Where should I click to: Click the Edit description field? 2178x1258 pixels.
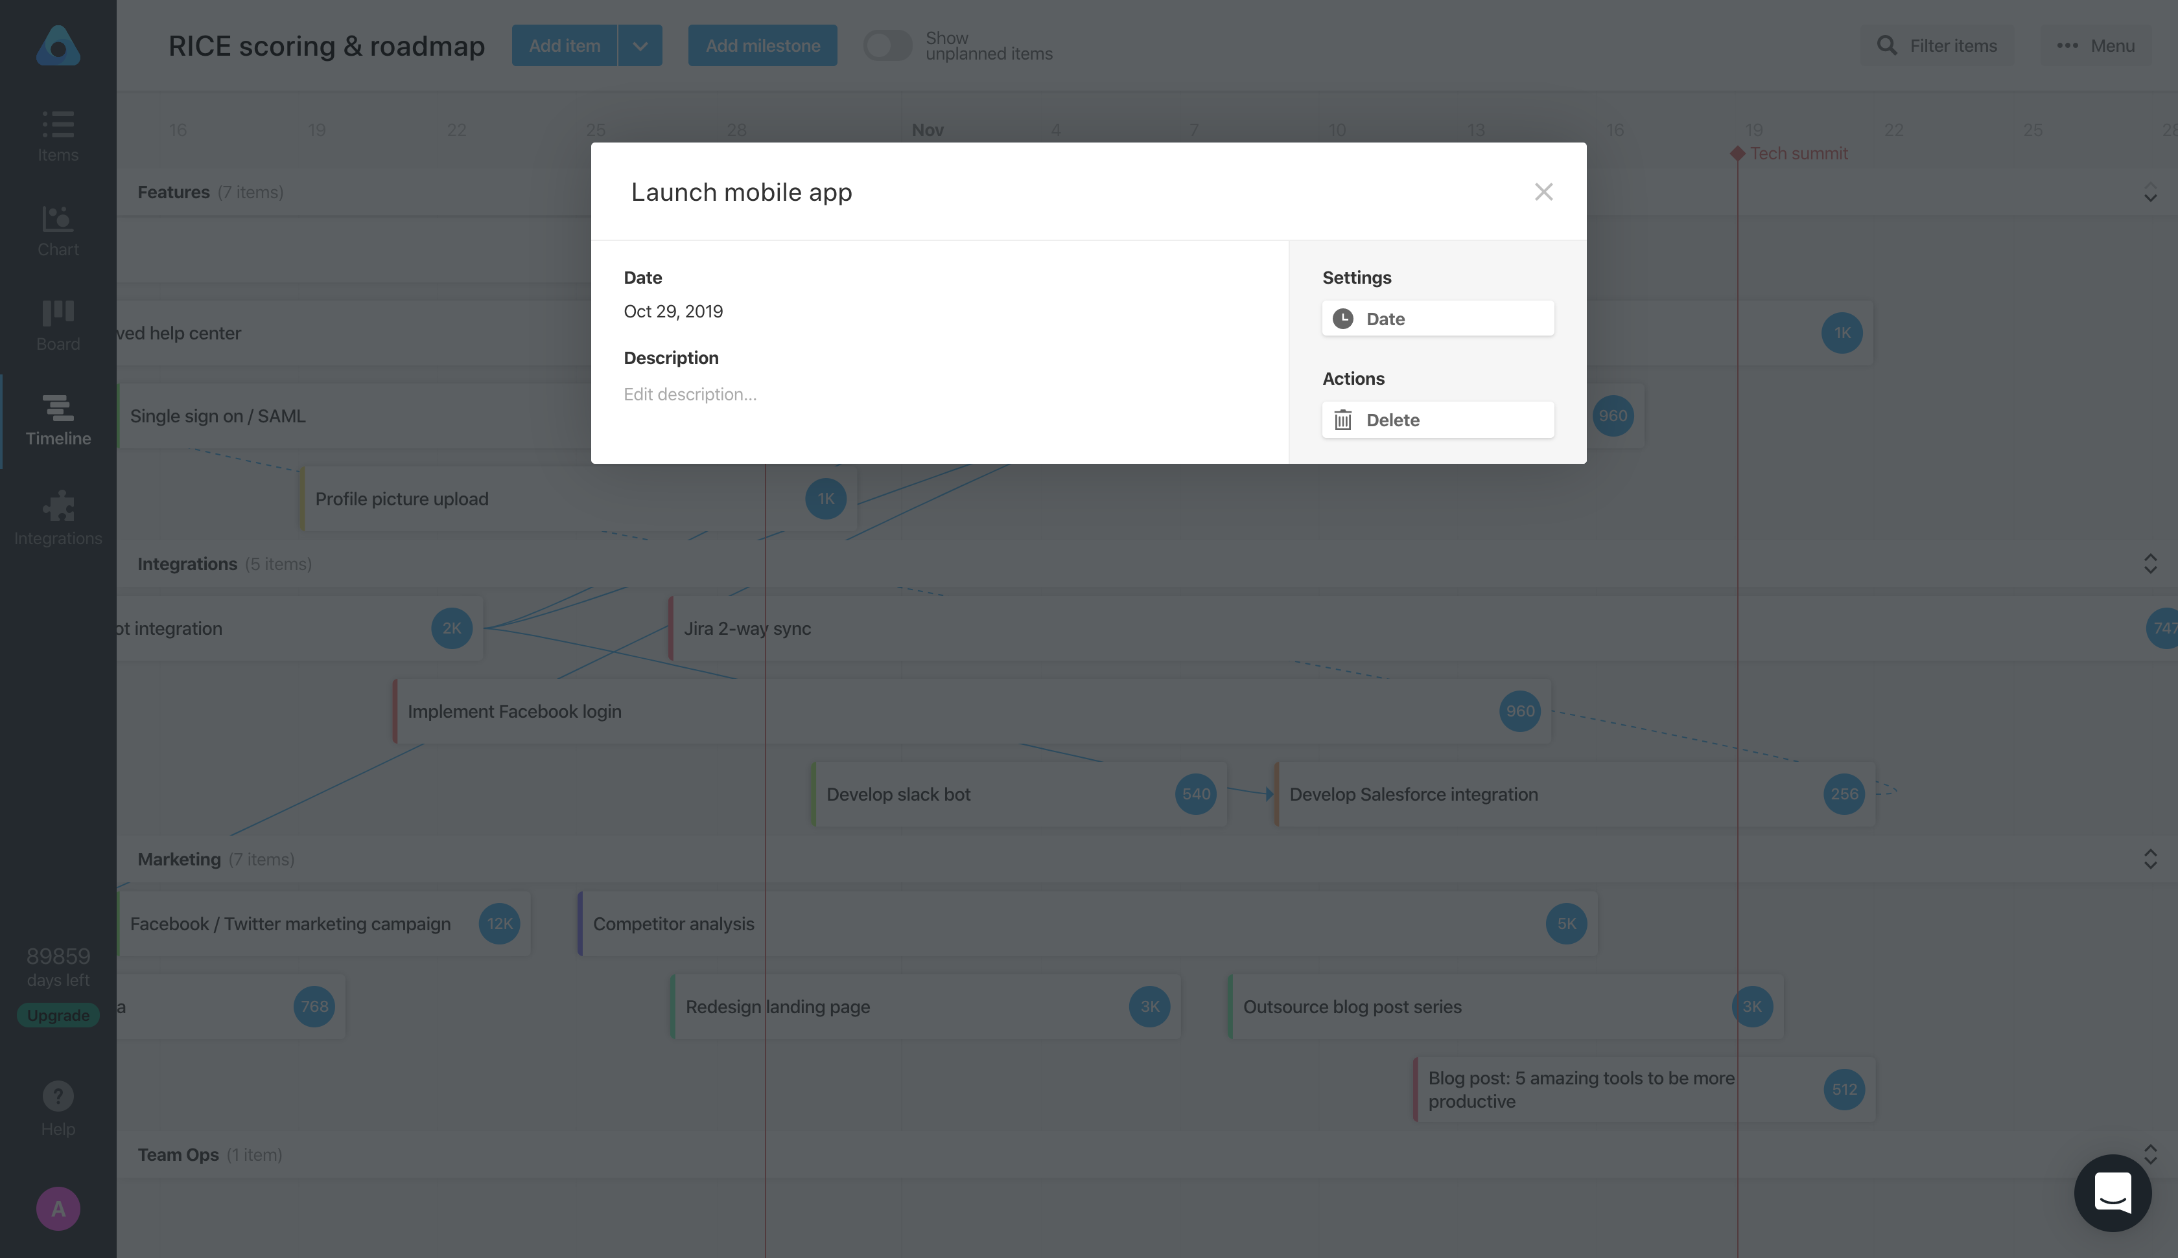(690, 394)
